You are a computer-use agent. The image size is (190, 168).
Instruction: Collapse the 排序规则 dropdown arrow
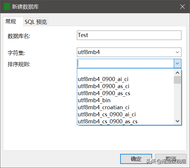click(178, 63)
